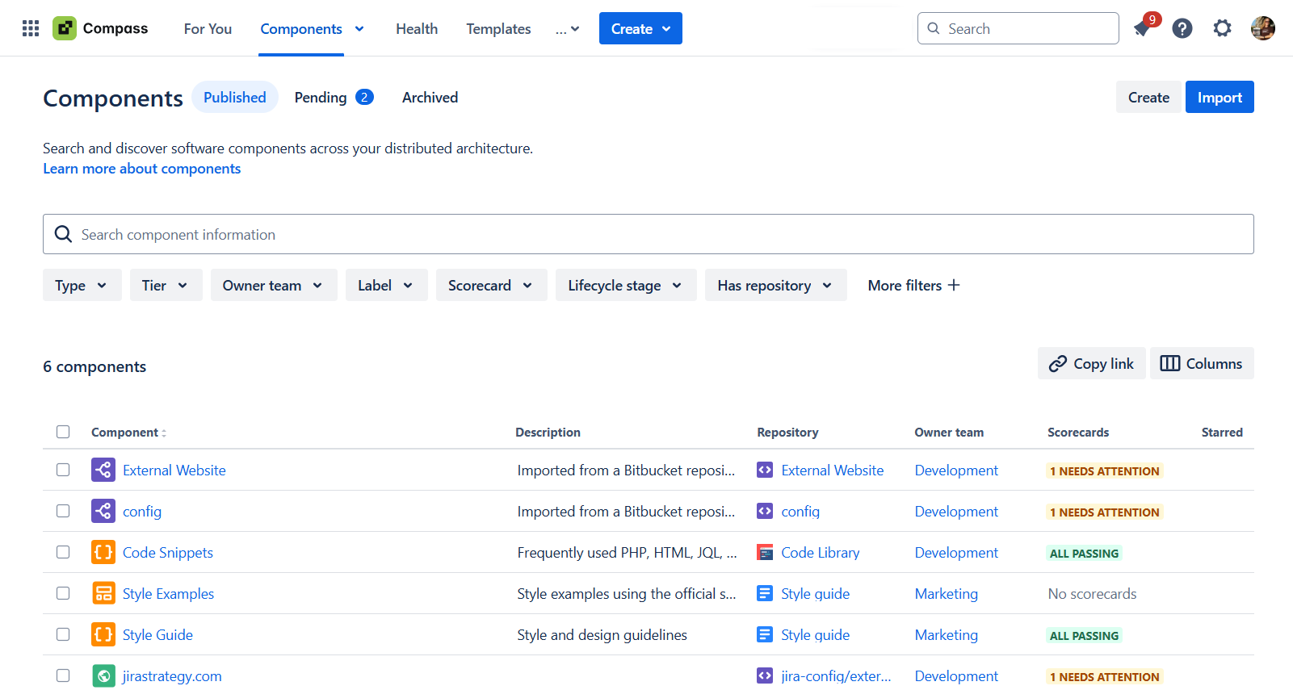Open the app switcher grid icon
The image size is (1293, 690).
pos(31,28)
